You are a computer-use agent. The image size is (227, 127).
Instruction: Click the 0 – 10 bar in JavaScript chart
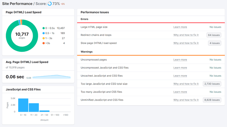pyautogui.click(x=23, y=105)
